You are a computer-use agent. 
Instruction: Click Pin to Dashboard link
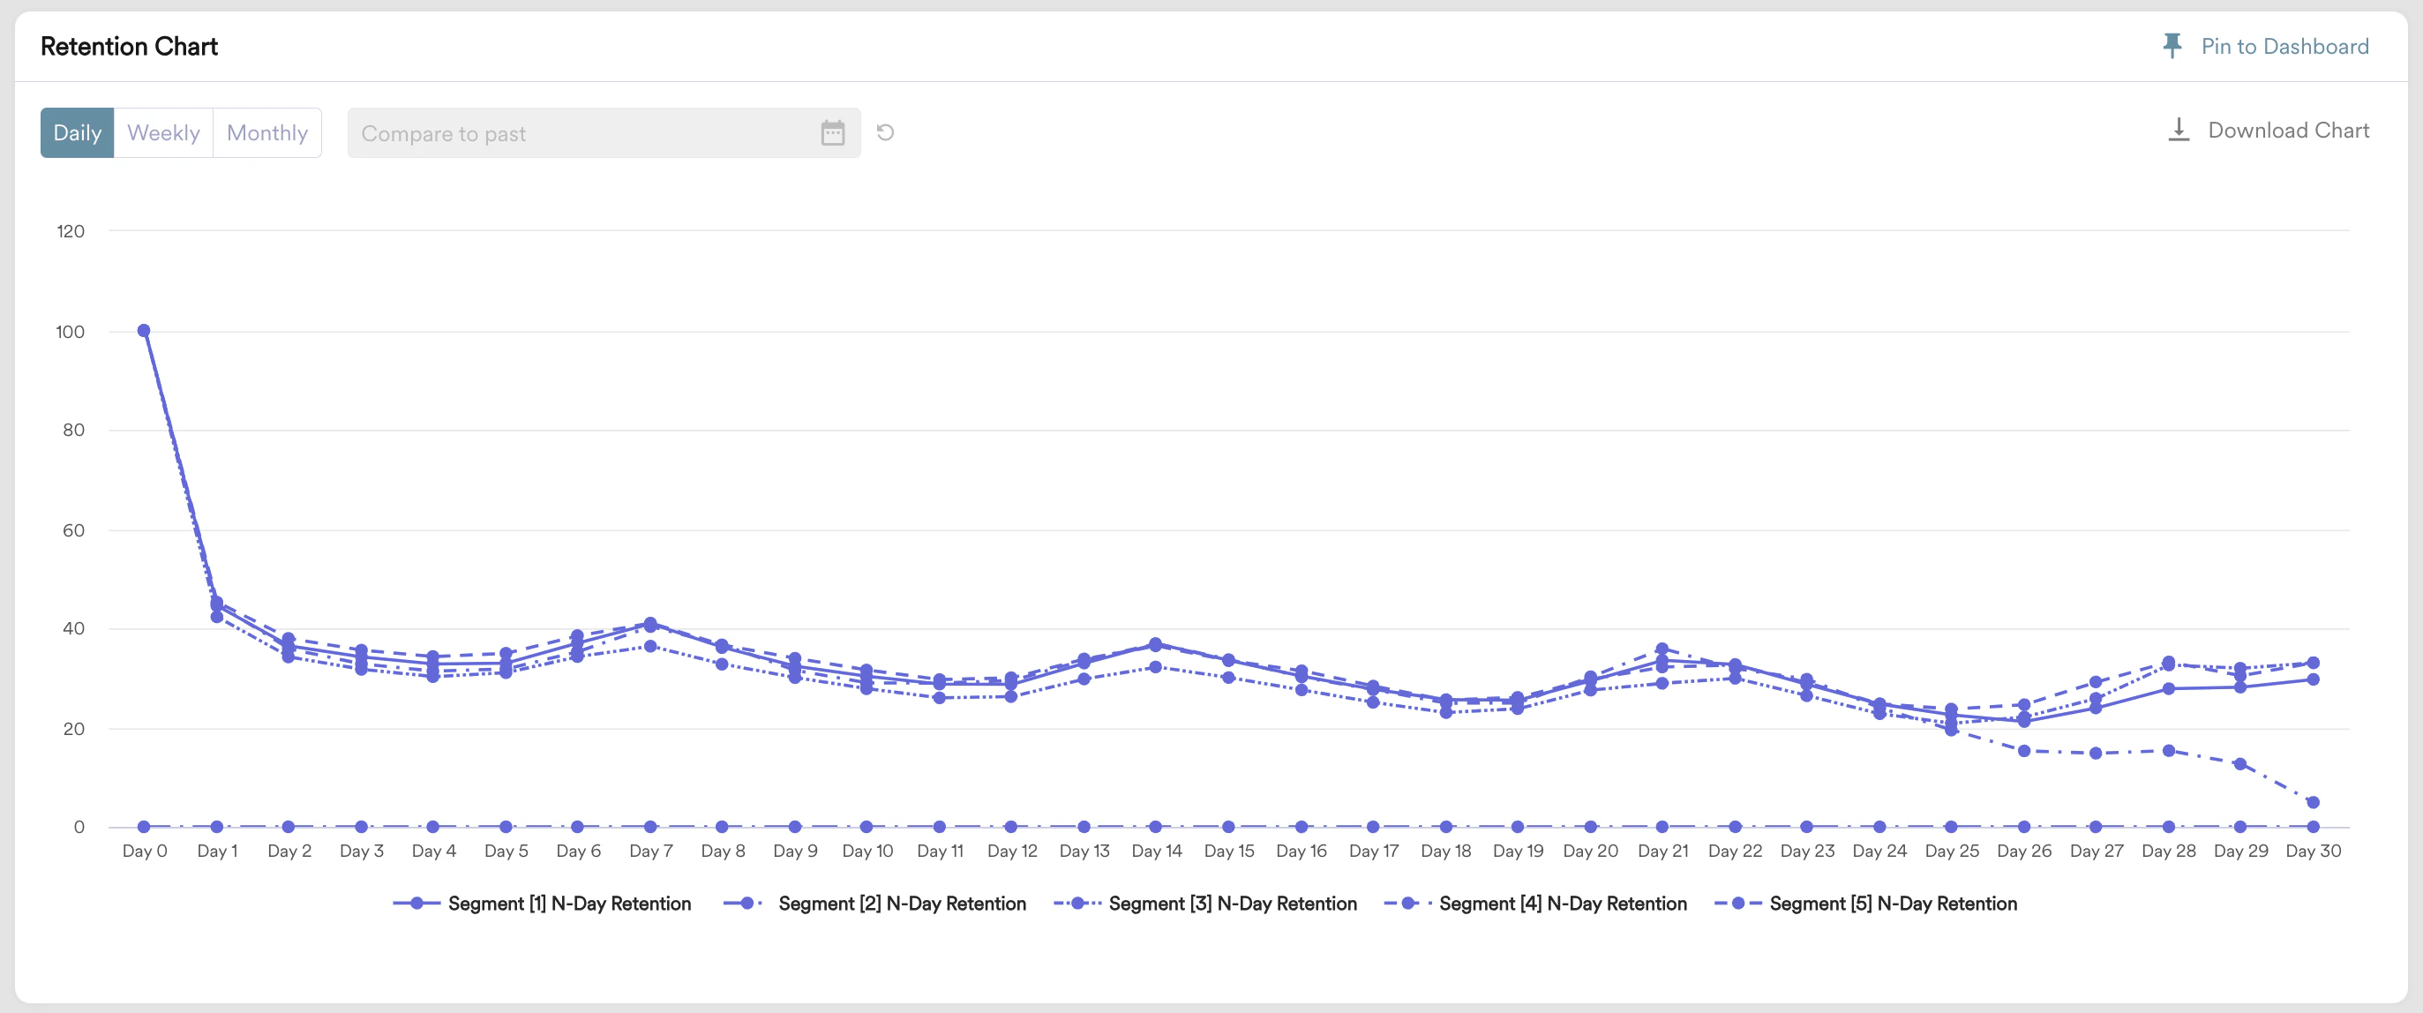click(2284, 46)
